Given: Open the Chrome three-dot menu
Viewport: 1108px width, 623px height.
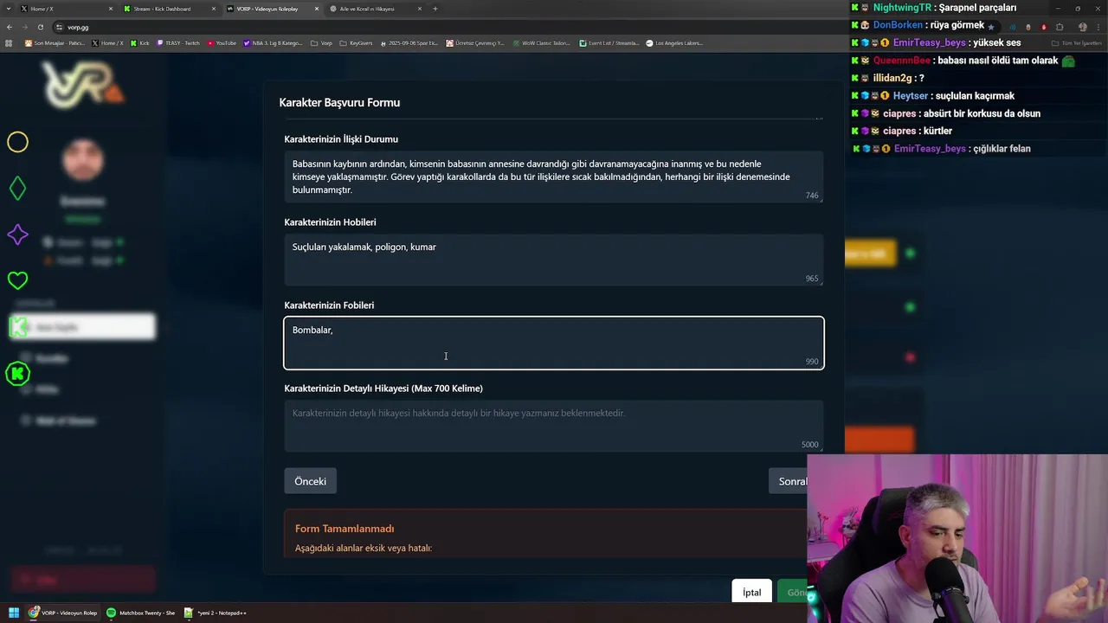Looking at the screenshot, I should point(1097,27).
